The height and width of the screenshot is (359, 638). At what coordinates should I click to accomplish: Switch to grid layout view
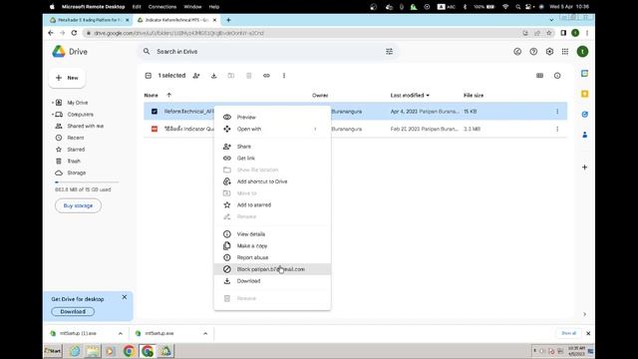click(539, 76)
